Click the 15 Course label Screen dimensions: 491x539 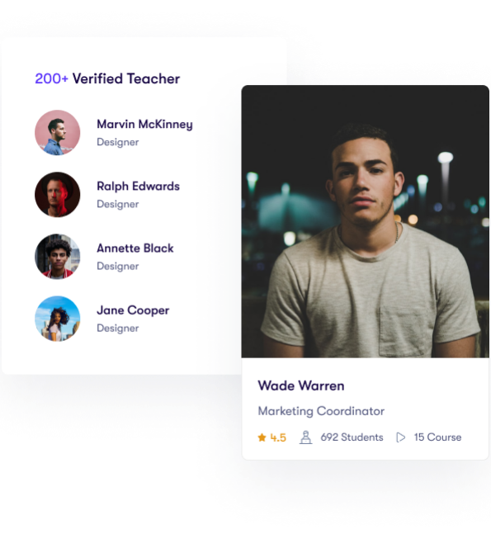point(437,437)
